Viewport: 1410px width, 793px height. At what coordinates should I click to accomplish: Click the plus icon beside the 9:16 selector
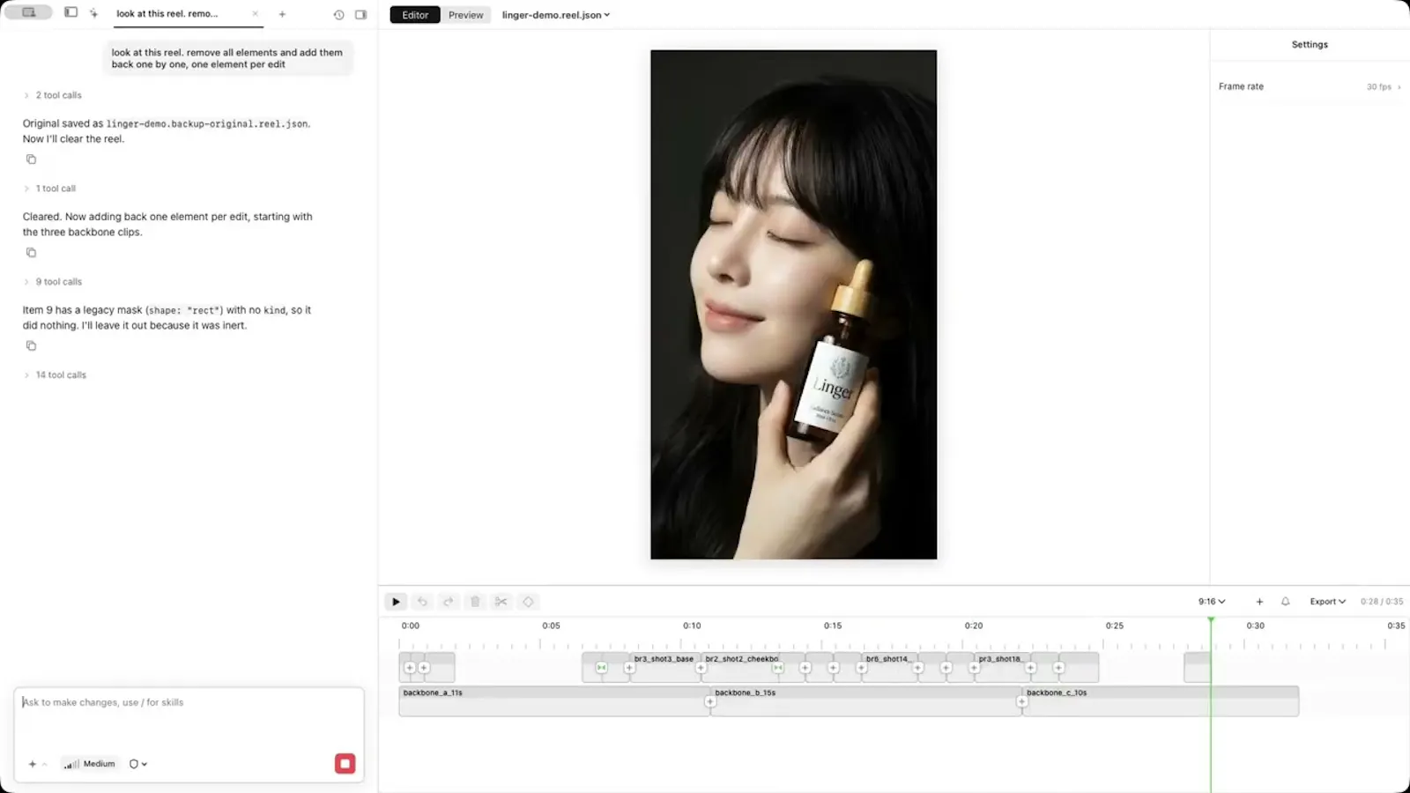coord(1259,602)
